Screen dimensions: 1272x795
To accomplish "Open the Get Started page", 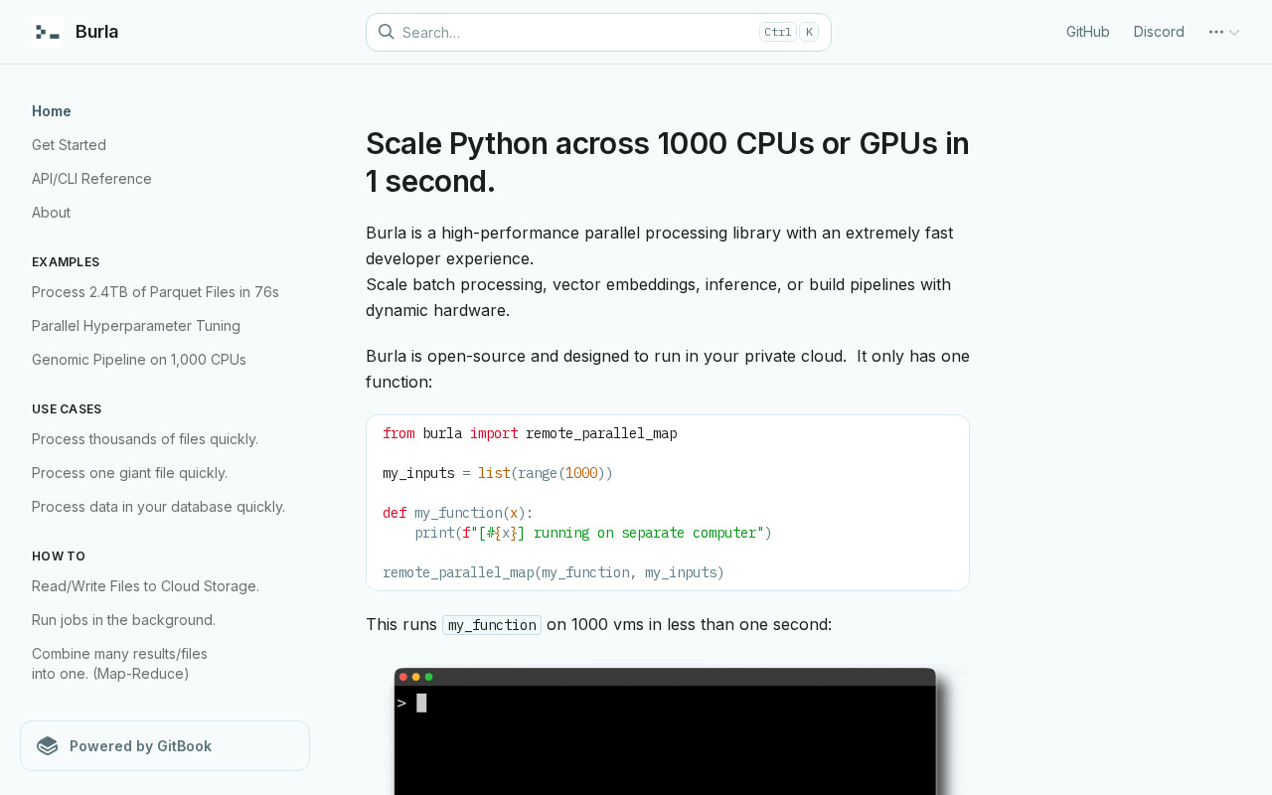I will pos(69,145).
